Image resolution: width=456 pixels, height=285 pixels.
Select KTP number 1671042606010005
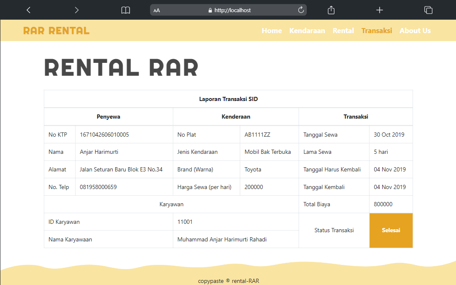104,135
